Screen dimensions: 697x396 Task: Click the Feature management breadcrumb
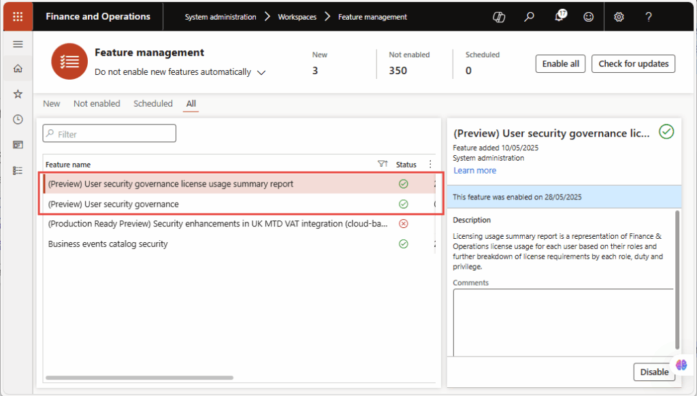point(372,17)
